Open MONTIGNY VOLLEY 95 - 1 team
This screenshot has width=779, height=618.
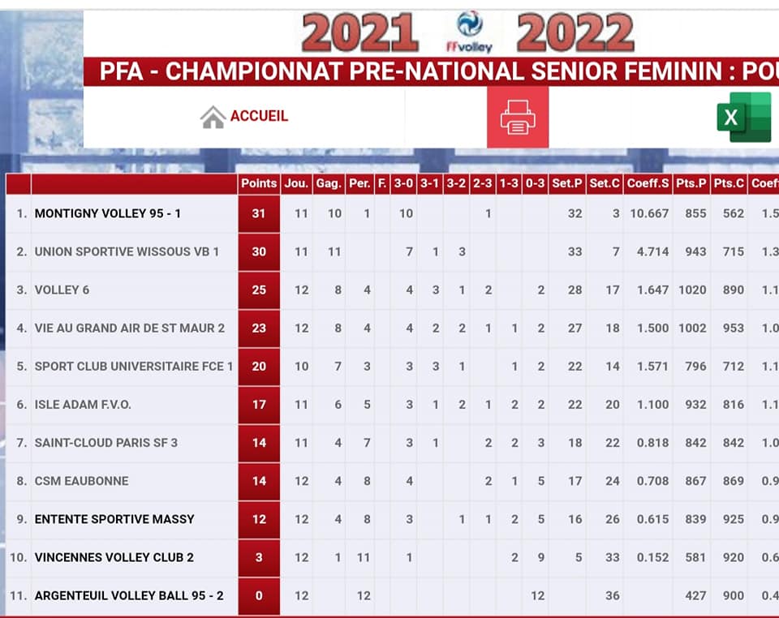[x=108, y=213]
